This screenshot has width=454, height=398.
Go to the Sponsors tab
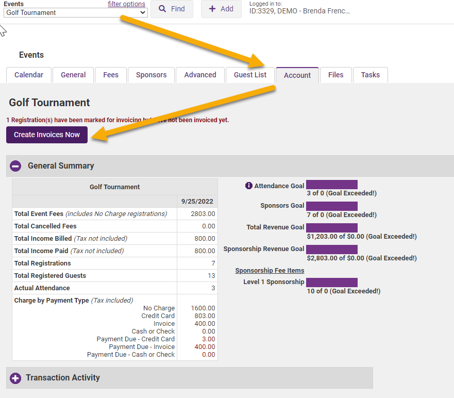(x=151, y=75)
